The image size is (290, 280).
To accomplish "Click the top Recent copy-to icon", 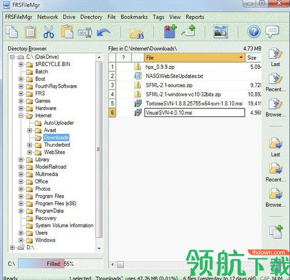I will (x=275, y=79).
